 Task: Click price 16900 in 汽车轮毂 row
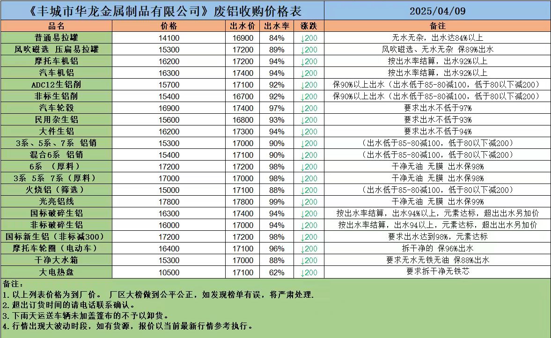pos(169,108)
